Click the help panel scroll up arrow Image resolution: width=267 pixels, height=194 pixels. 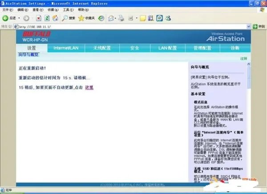pos(249,64)
